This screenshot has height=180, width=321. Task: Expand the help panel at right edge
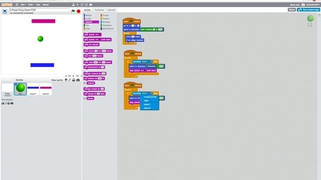coord(319,15)
